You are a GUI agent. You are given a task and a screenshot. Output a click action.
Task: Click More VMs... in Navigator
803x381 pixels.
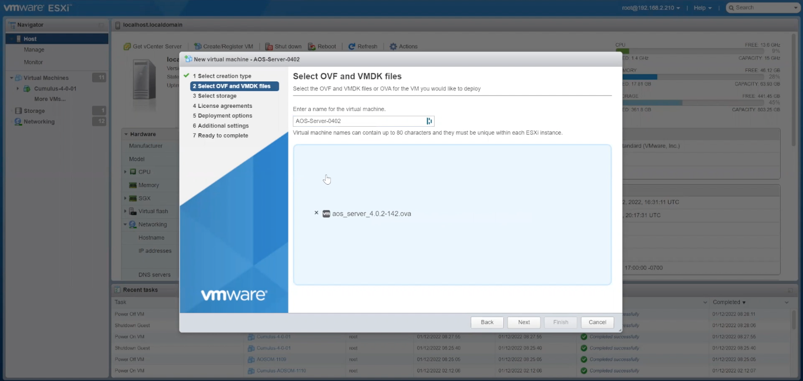50,99
